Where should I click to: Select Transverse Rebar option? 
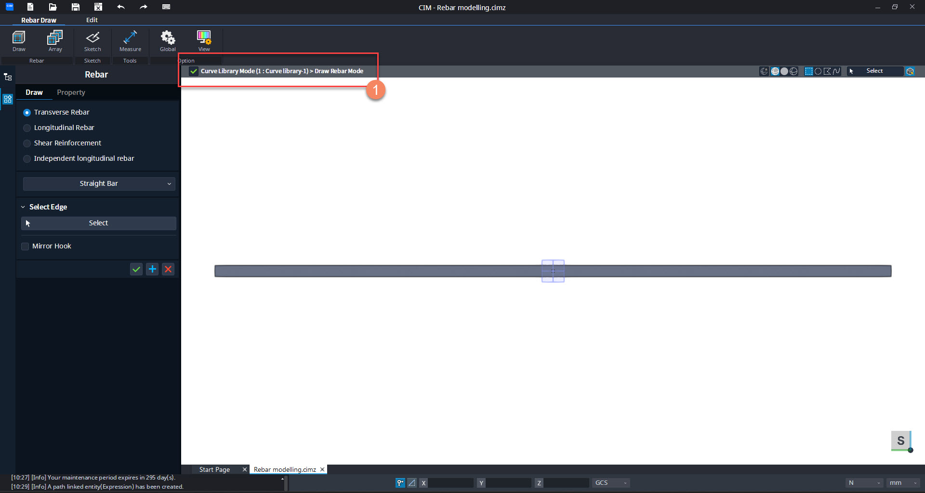[x=56, y=112]
